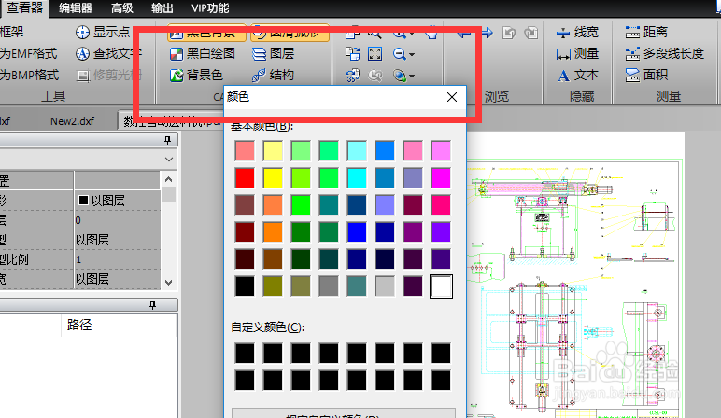Open the 结构 structure tool

(273, 75)
